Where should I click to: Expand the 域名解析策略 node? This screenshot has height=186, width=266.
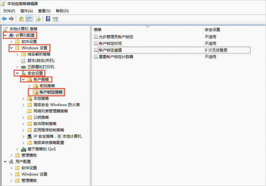pos(17,54)
